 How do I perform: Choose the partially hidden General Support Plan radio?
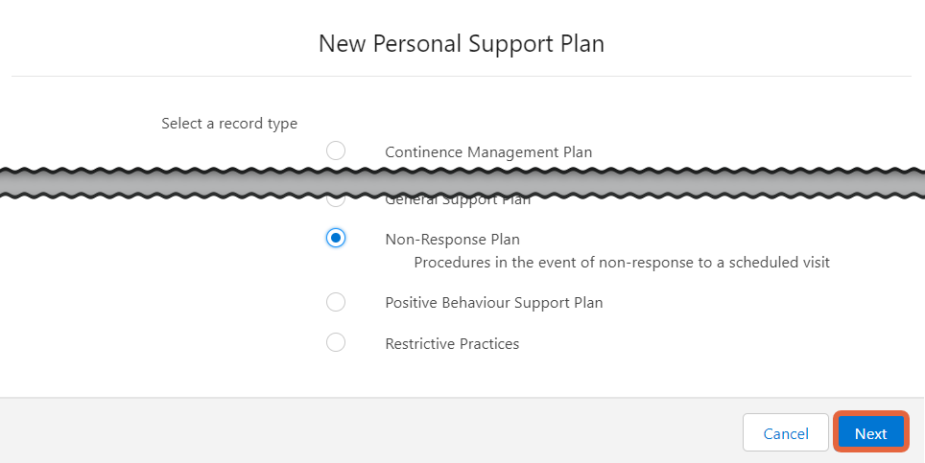pos(336,202)
